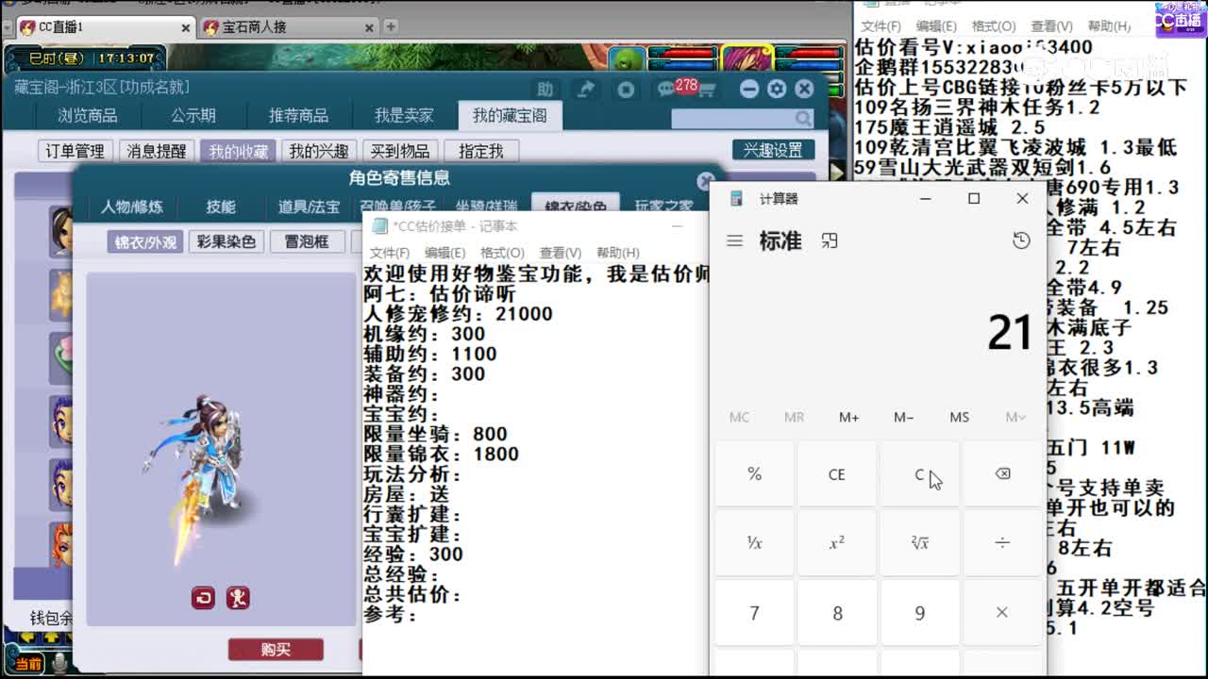
Task: Switch to the 我是卖家 tab
Action: click(x=404, y=116)
